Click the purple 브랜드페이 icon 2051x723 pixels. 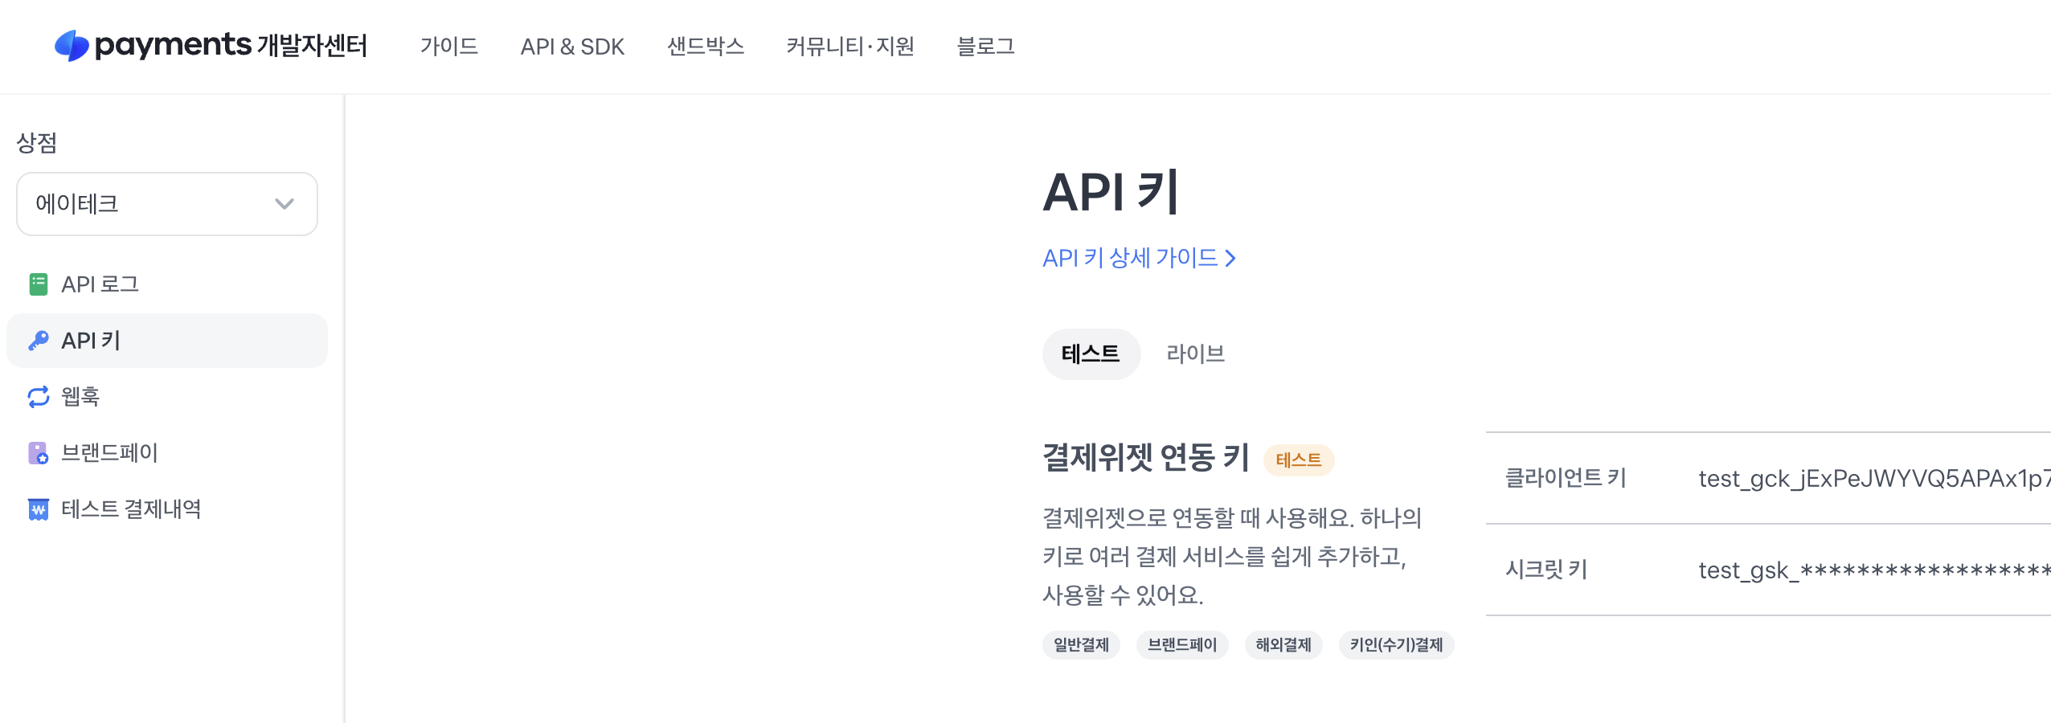tap(38, 453)
